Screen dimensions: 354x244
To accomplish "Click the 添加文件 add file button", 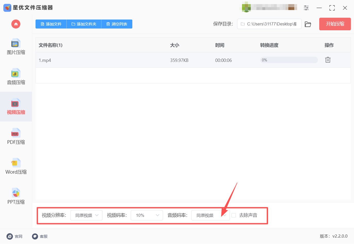I will coord(51,24).
